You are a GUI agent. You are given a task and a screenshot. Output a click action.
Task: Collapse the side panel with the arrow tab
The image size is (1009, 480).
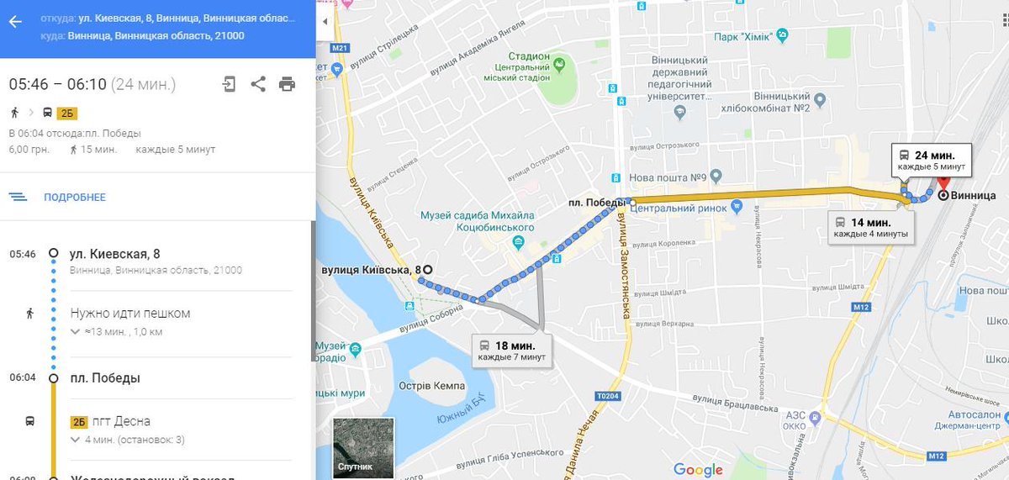325,24
